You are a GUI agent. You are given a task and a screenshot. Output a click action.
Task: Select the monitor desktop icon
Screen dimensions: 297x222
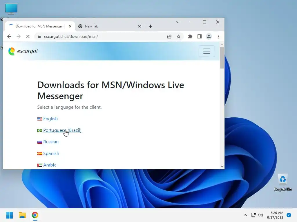[11, 9]
